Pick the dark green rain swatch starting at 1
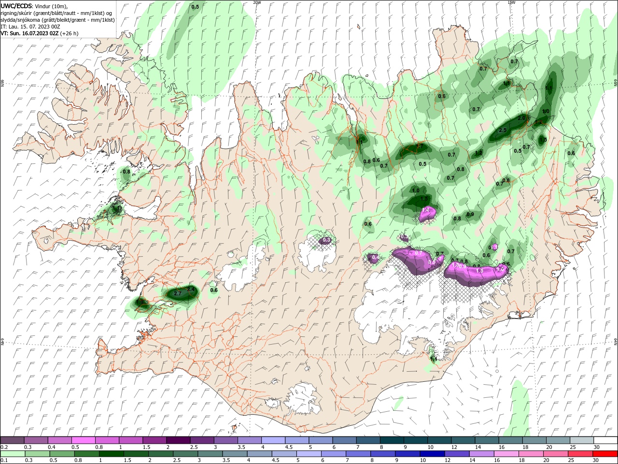Image resolution: width=618 pixels, height=464 pixels. pyautogui.click(x=111, y=454)
